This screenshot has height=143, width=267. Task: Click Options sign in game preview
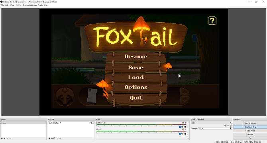pos(136,87)
